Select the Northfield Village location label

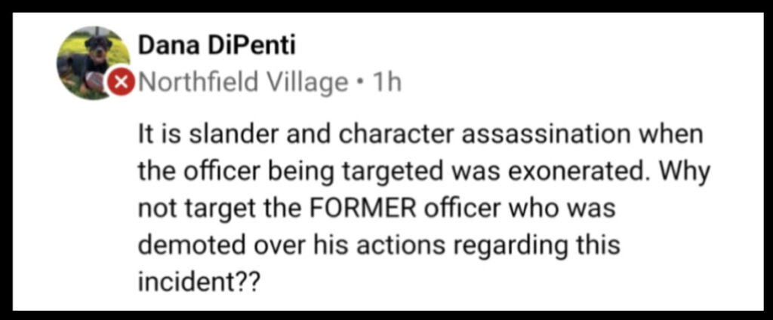[x=243, y=83]
